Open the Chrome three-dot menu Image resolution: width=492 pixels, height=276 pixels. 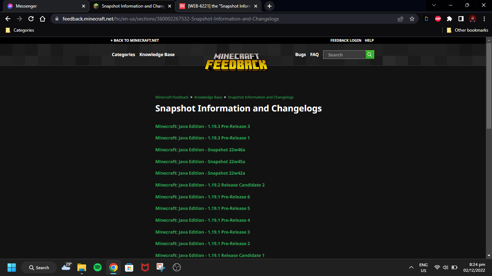click(484, 19)
